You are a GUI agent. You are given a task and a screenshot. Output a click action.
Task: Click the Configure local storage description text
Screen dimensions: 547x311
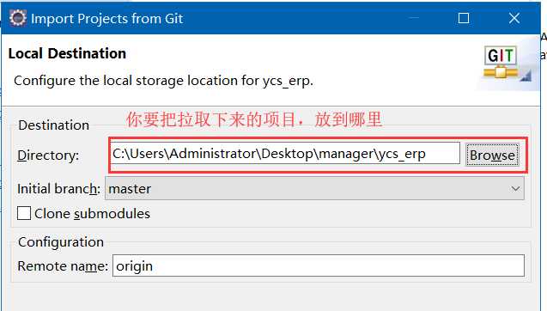(163, 81)
